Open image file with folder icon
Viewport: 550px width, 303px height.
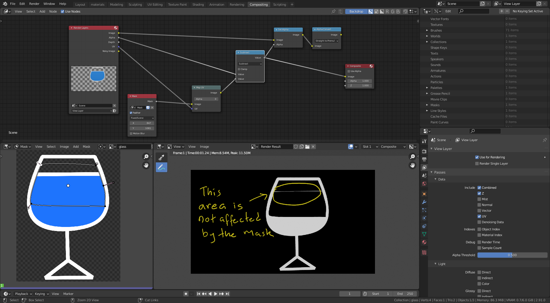click(307, 147)
